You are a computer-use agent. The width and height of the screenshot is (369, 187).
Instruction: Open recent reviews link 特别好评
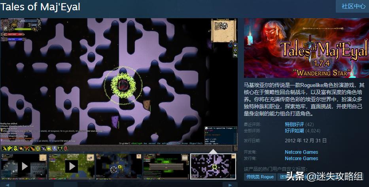point(294,124)
